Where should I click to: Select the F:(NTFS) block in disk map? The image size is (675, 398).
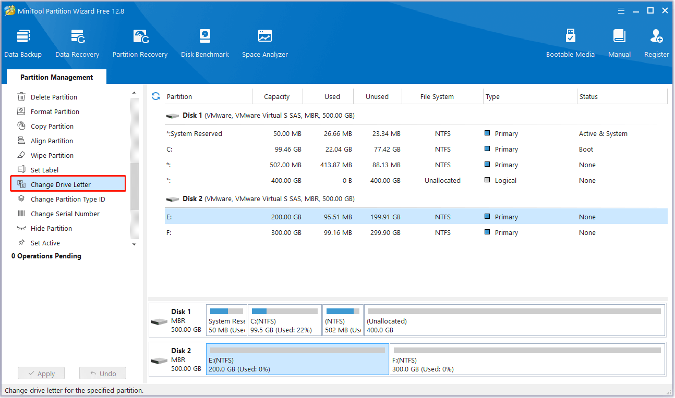527,359
